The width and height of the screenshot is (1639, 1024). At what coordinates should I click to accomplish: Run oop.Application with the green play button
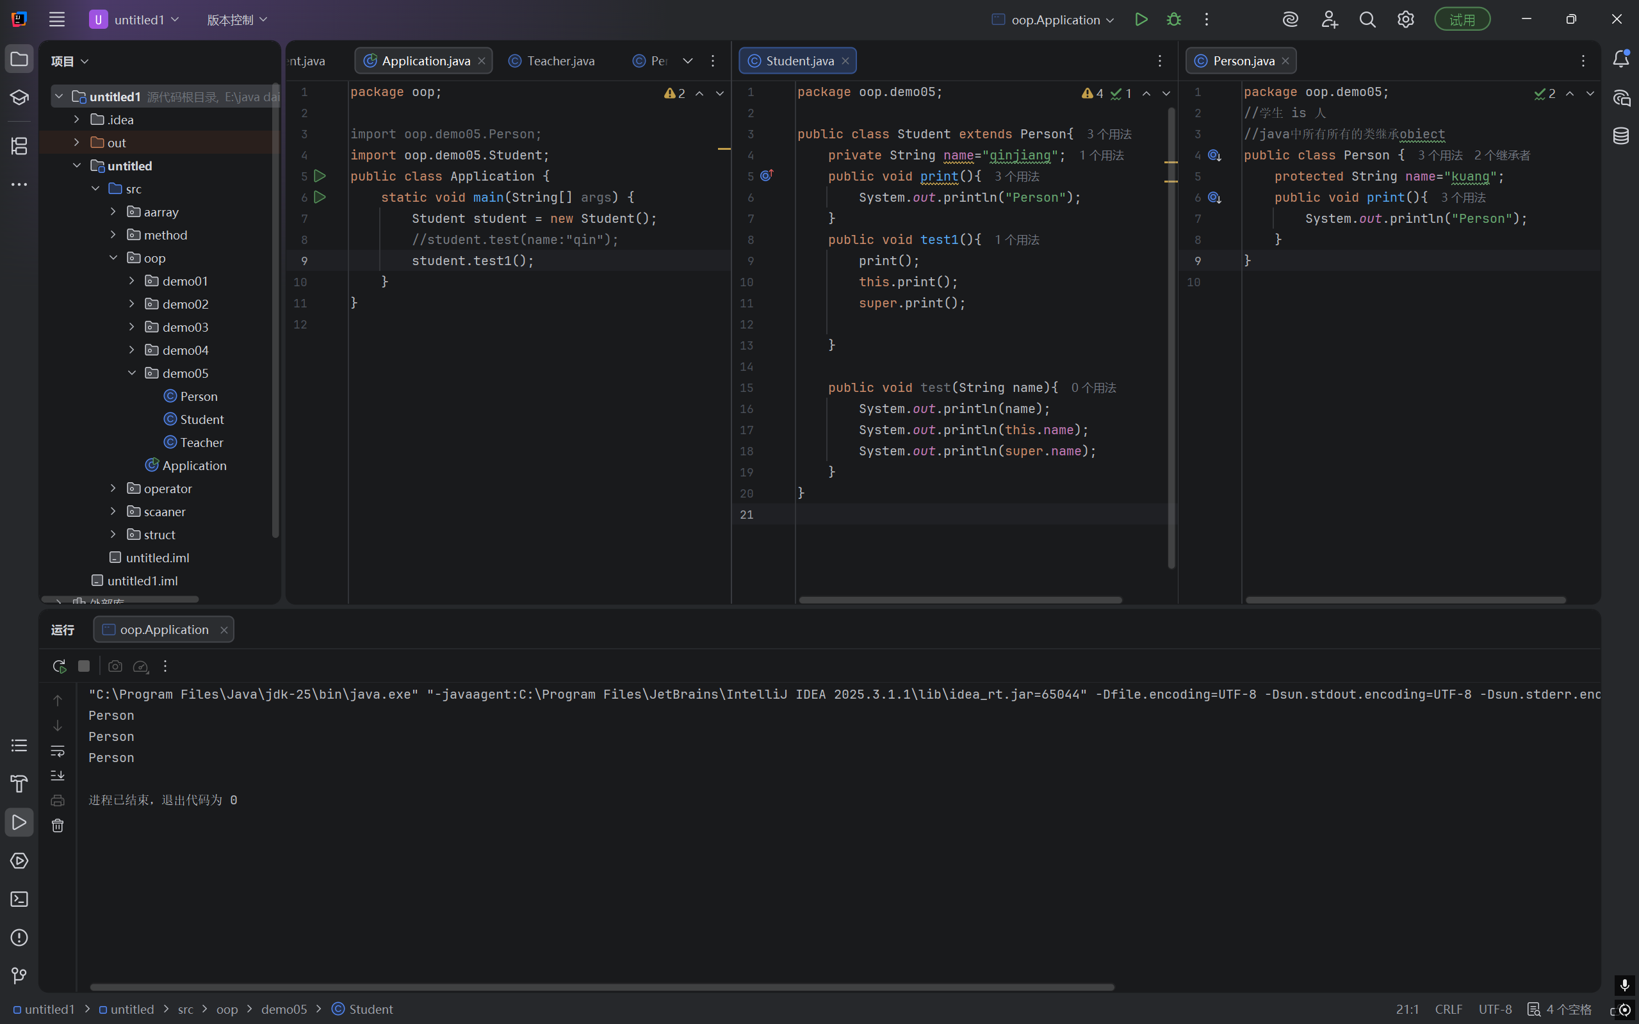coord(1141,20)
